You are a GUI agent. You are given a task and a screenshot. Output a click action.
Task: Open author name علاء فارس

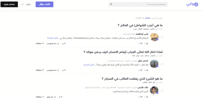pos(143,87)
